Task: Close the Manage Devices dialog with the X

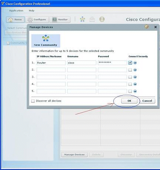Action: coord(156,27)
